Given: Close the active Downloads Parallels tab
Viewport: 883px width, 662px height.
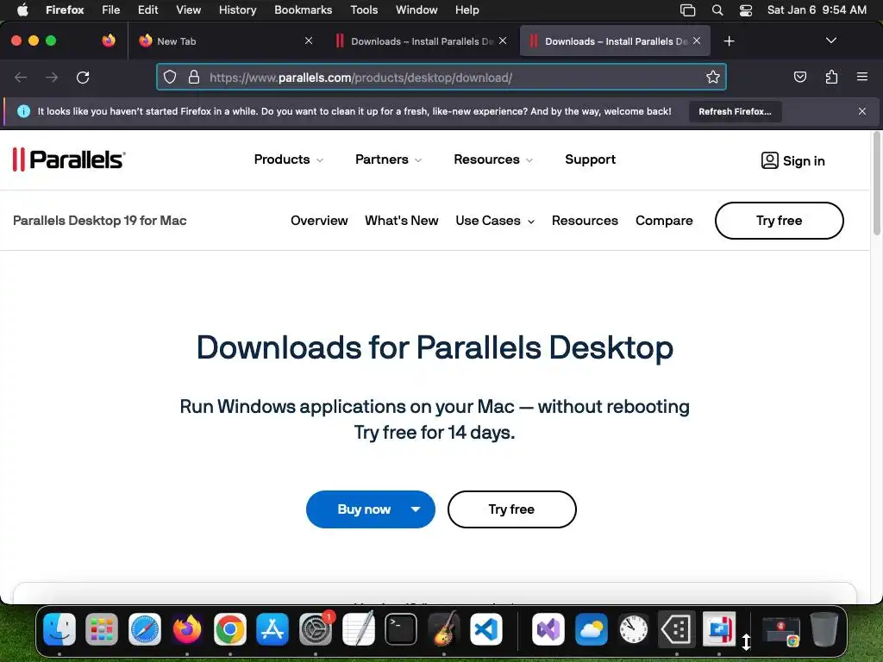Looking at the screenshot, I should (x=697, y=41).
